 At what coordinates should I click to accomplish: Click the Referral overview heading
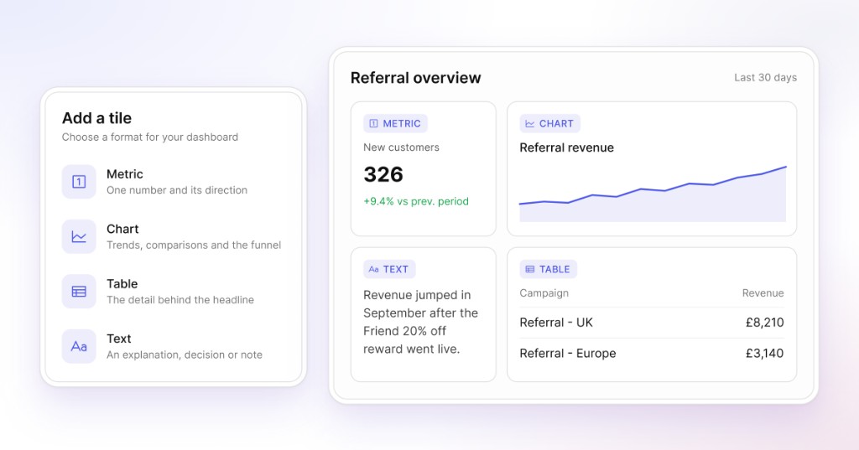pyautogui.click(x=415, y=78)
